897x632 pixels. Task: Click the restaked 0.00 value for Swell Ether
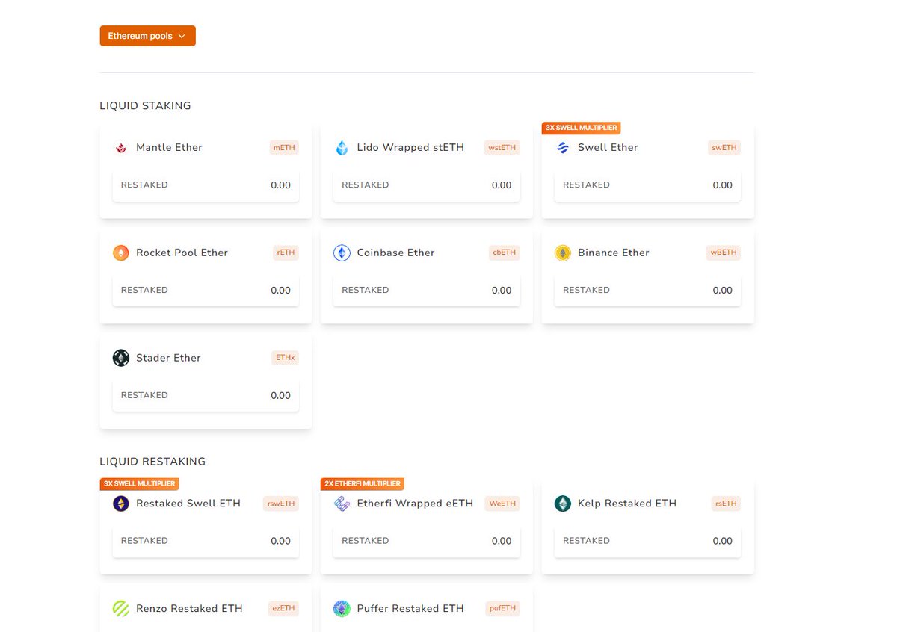coord(722,185)
